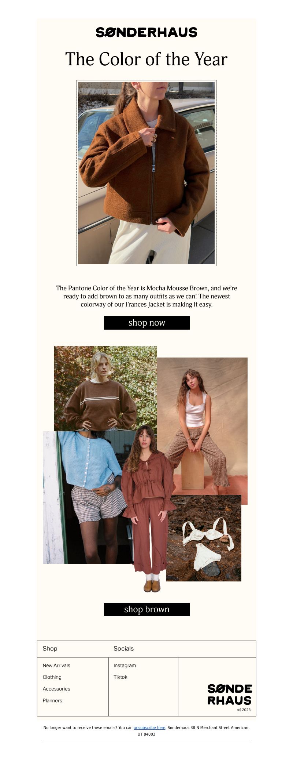The image size is (293, 758).
Task: Open the brown striped sweater photo
Action: coord(105,388)
